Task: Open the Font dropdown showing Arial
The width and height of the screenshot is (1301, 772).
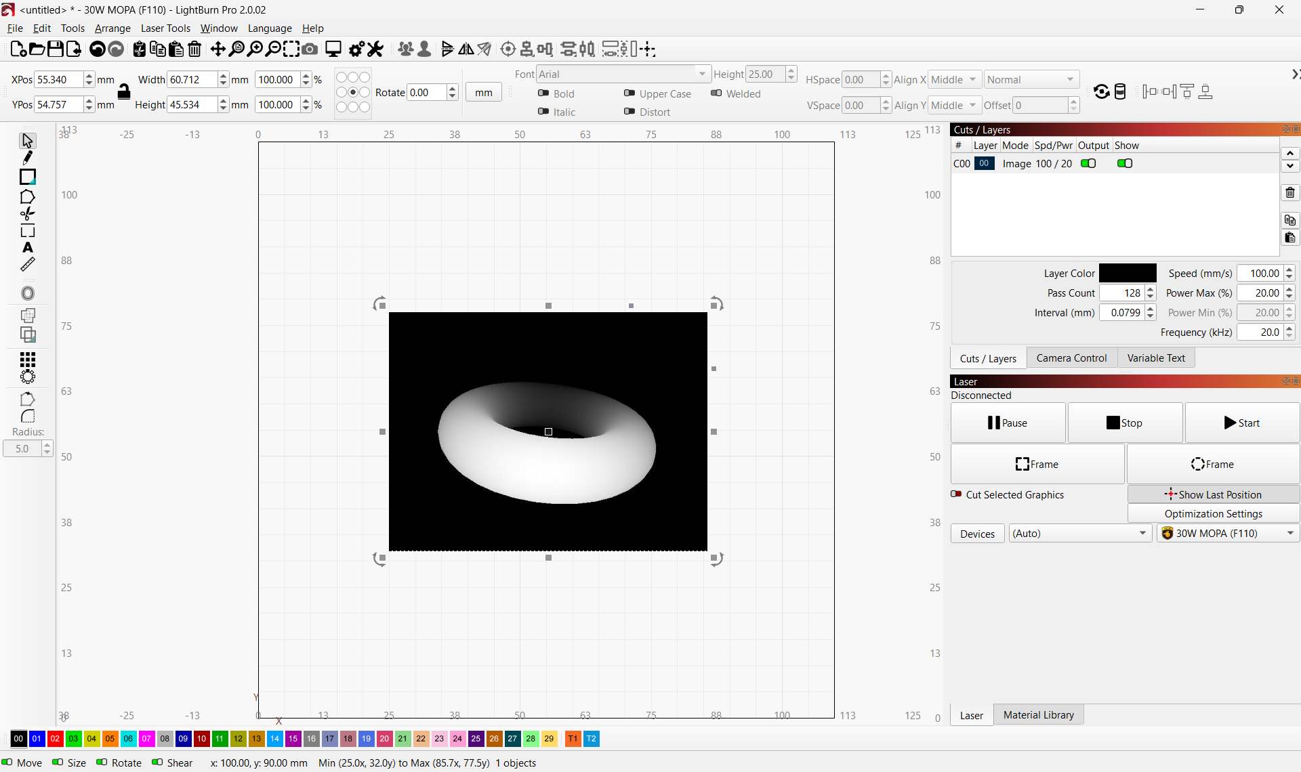Action: tap(622, 74)
